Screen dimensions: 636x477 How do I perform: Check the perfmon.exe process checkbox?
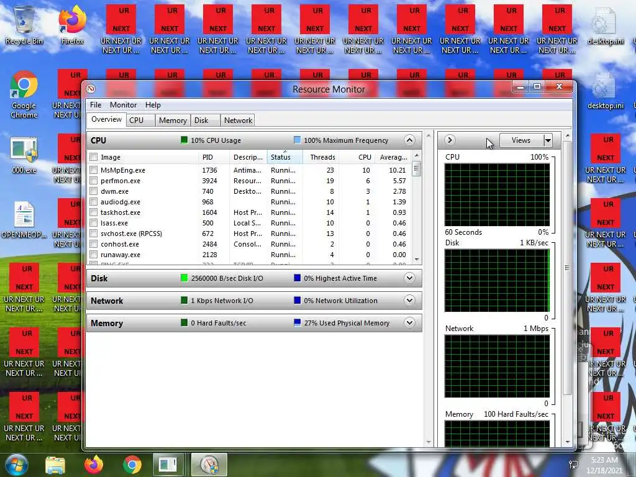coord(94,181)
